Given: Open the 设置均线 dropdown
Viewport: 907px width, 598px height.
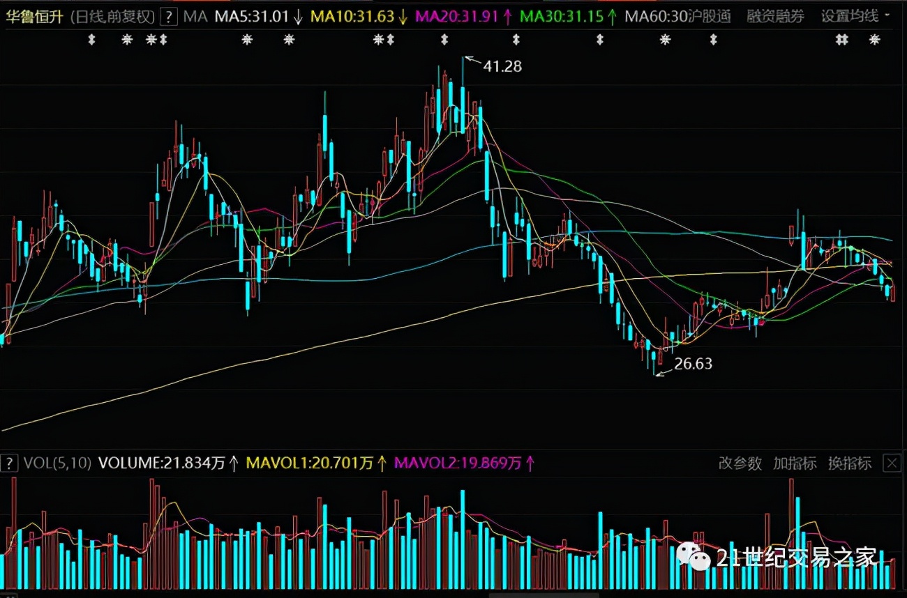Looking at the screenshot, I should pos(855,17).
